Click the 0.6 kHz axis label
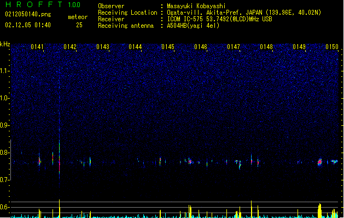The image size is (344, 218). [5, 207]
